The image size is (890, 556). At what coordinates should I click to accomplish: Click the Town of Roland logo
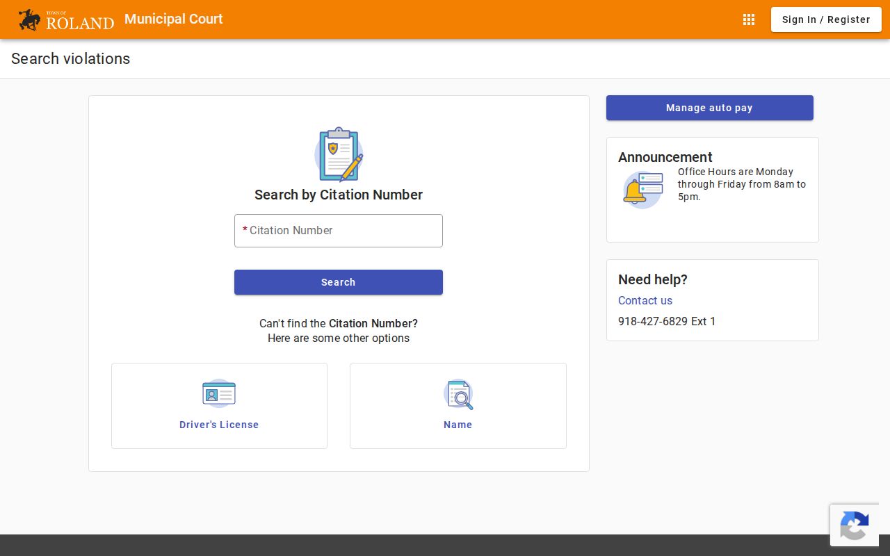pyautogui.click(x=66, y=19)
